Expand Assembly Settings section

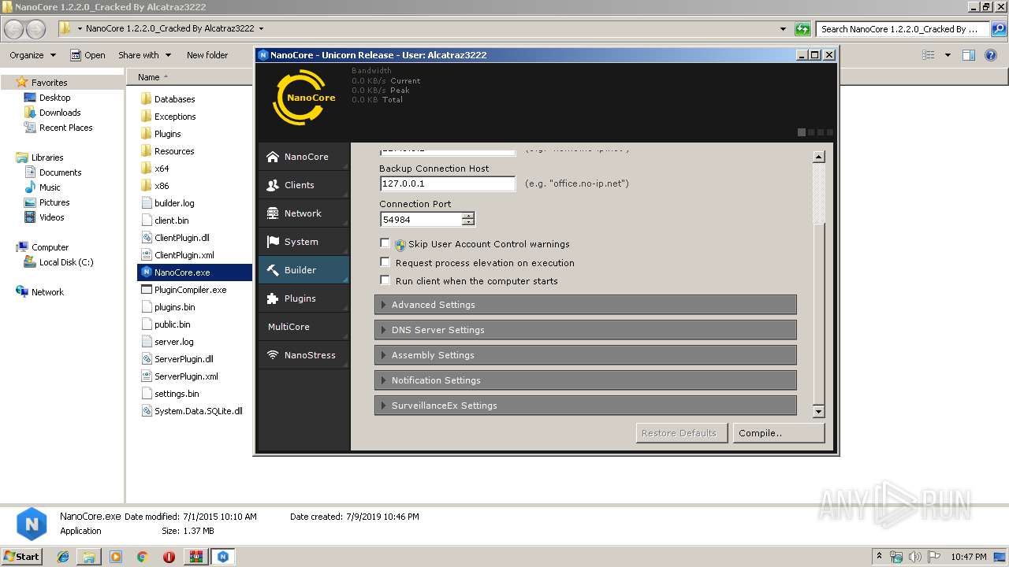(586, 355)
